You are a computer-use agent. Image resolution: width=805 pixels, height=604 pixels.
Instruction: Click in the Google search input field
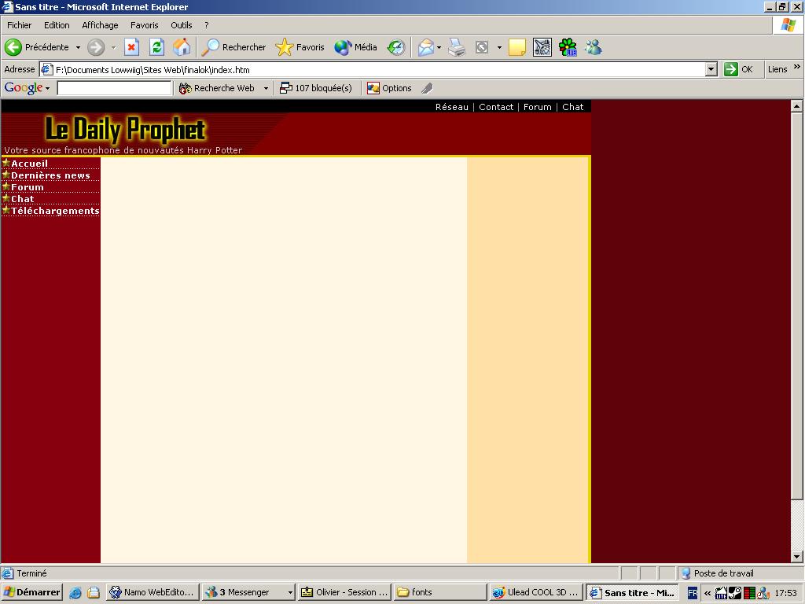114,88
